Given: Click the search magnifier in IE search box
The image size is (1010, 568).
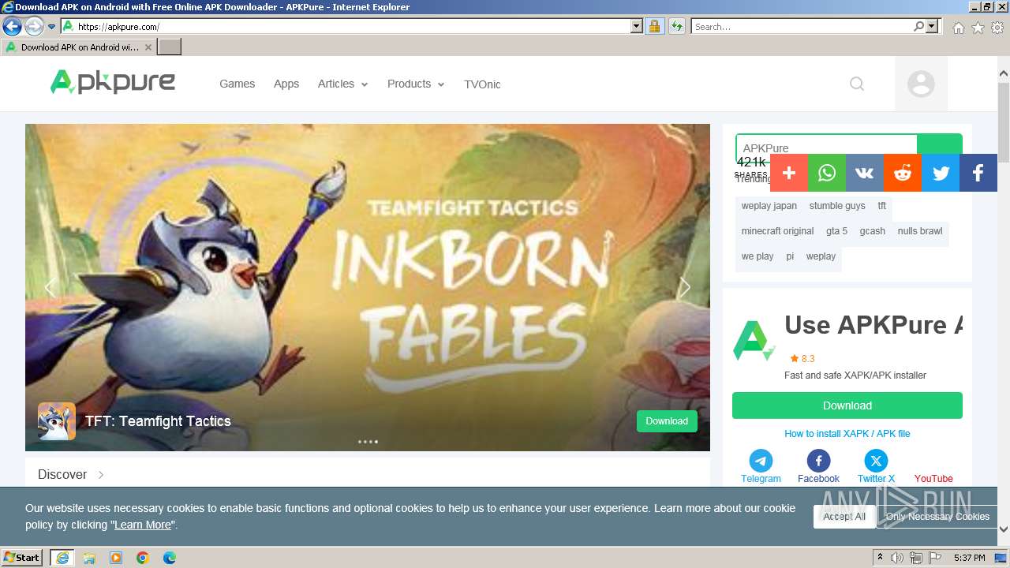Looking at the screenshot, I should 918,27.
